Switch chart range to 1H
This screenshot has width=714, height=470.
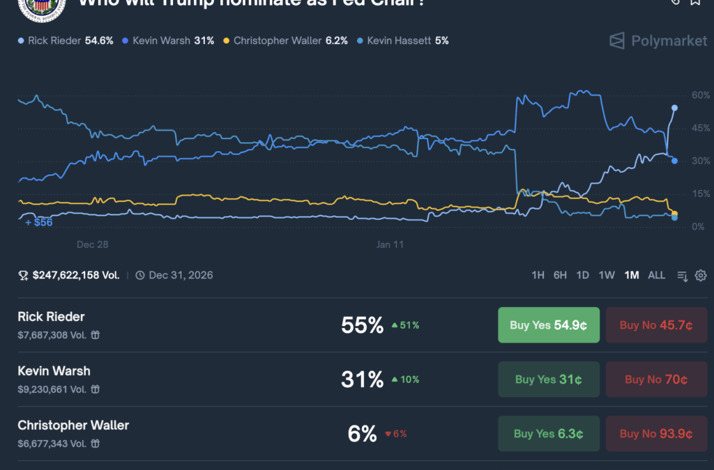point(538,276)
